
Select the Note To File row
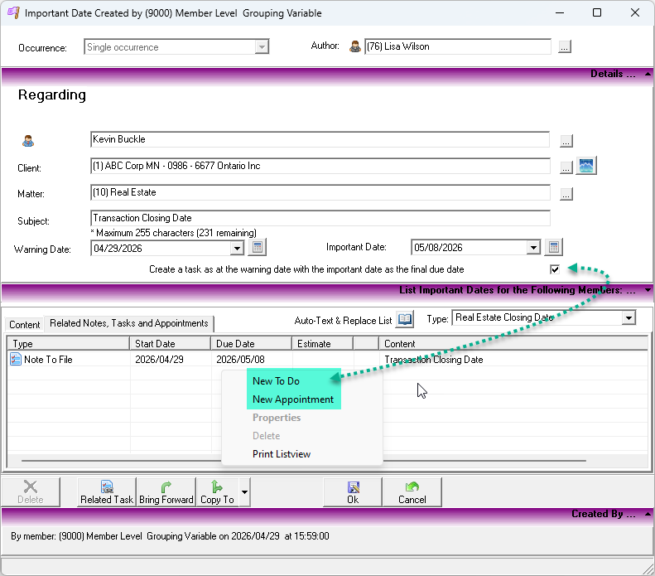(328, 360)
